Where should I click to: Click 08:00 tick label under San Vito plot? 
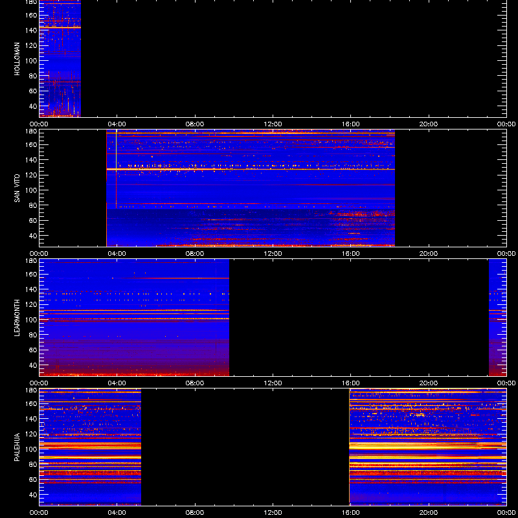coord(195,254)
